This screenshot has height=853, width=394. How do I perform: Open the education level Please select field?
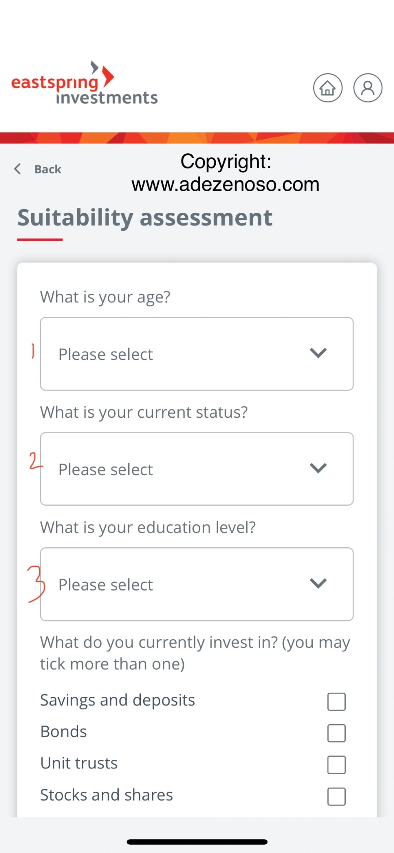coord(197,584)
